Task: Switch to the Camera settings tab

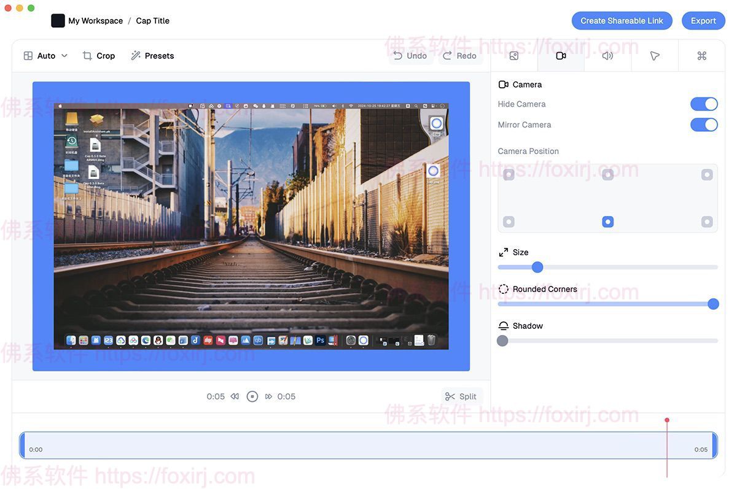Action: coord(561,56)
